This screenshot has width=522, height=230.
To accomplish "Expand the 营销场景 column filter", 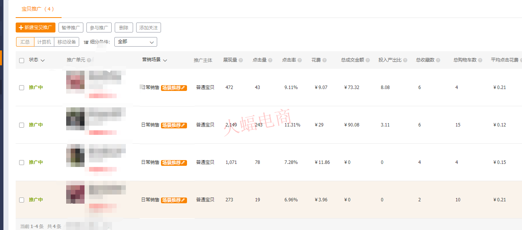I will (x=165, y=60).
